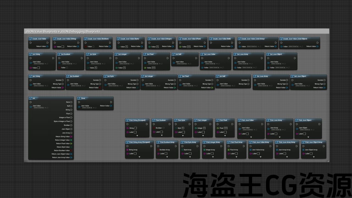
Task: Click the Json Array output pin on Get node
Action: (71, 133)
